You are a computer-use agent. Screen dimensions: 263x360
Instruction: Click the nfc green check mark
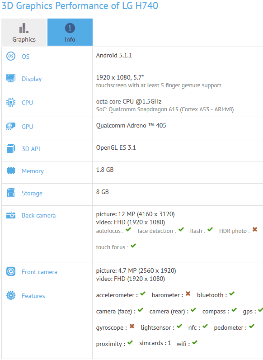(205, 326)
